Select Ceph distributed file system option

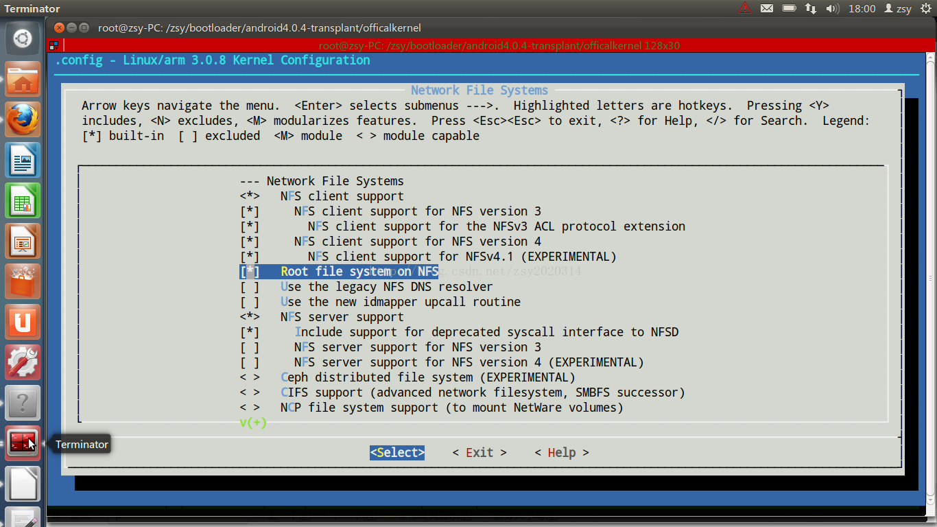coord(407,377)
